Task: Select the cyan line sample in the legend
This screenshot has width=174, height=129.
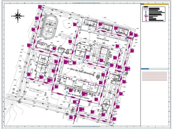Action: 146,10
